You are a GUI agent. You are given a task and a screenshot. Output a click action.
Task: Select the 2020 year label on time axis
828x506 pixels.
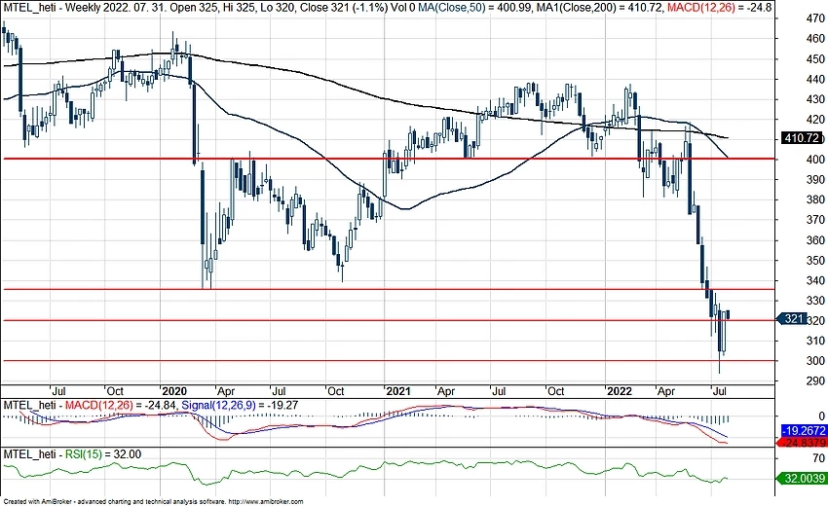click(174, 391)
